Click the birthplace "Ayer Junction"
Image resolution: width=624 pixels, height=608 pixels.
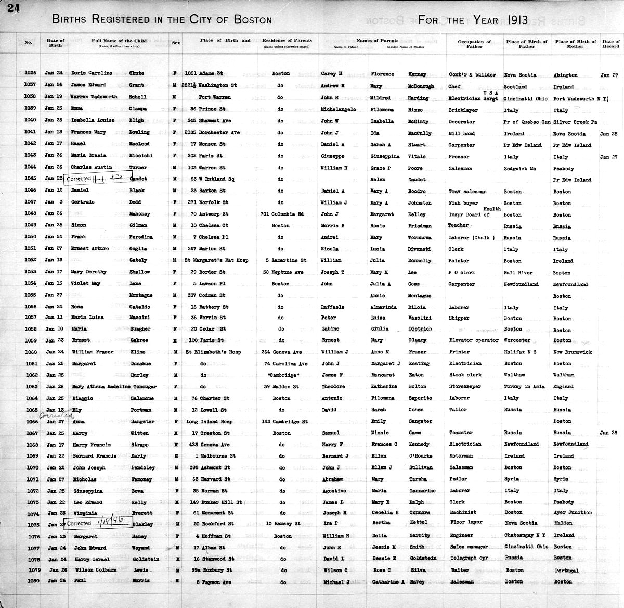coord(573,512)
